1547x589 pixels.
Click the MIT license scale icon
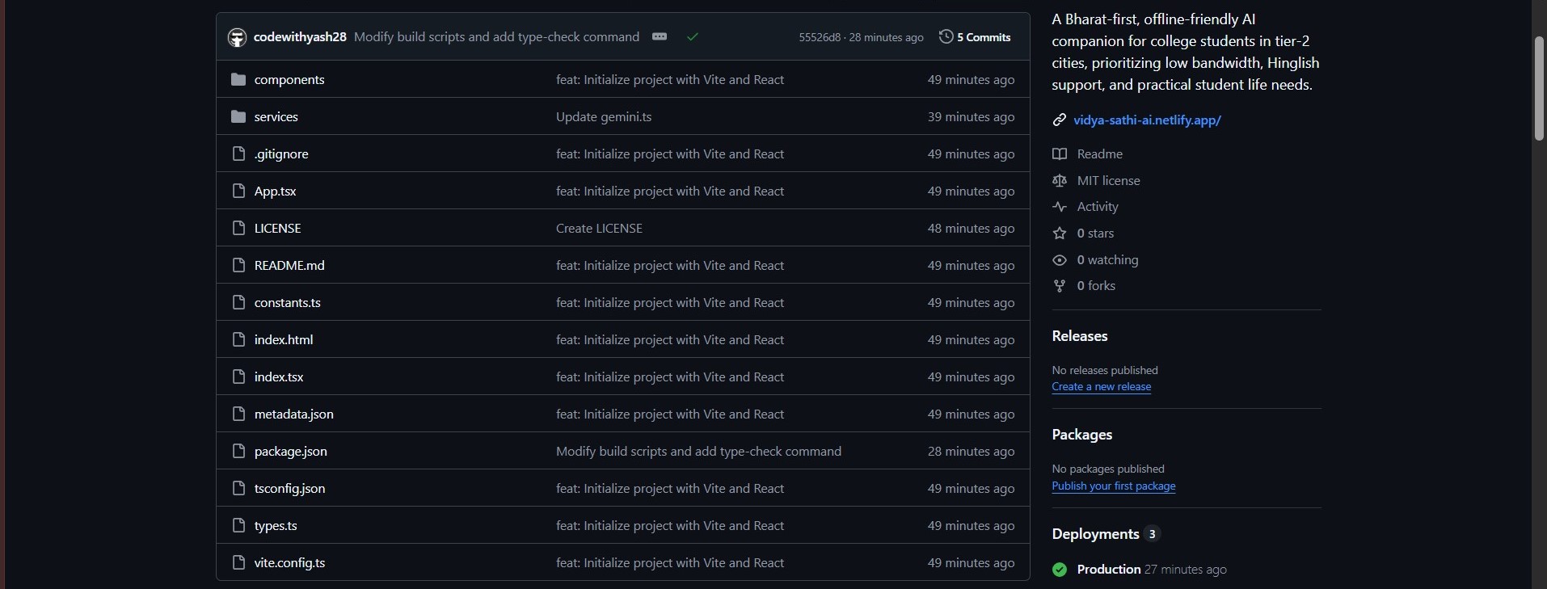1059,180
